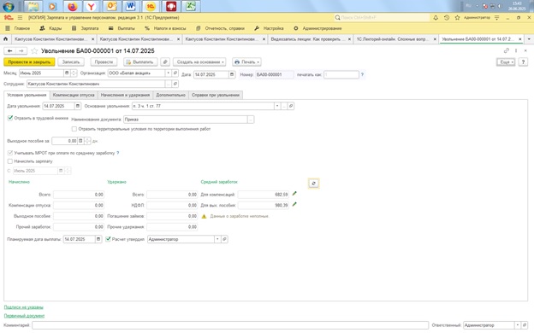This screenshot has height=333, width=534.
Task: Open the Организация record link icon
Action: tap(175, 73)
